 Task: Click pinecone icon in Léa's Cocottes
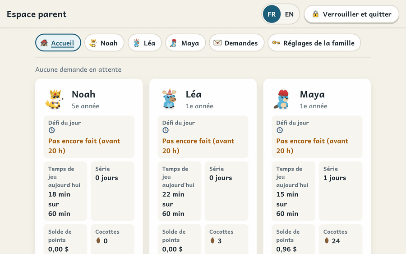point(212,240)
